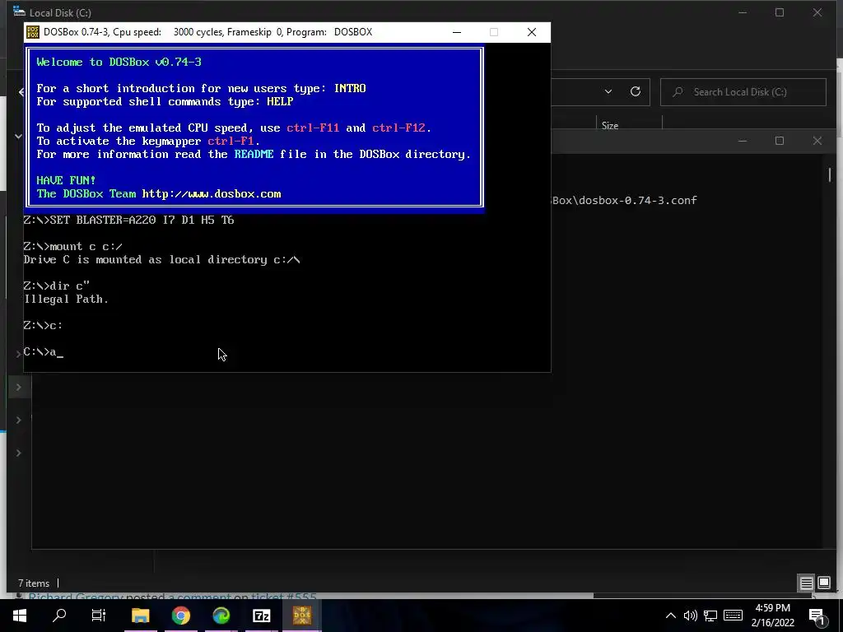Maximize the Local Disk (C:) Explorer window

(x=780, y=12)
